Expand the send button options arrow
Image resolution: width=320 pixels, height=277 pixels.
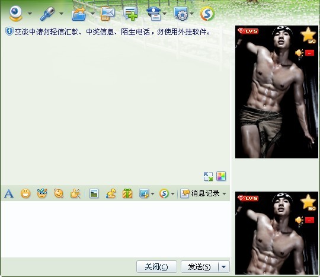pos(223,267)
